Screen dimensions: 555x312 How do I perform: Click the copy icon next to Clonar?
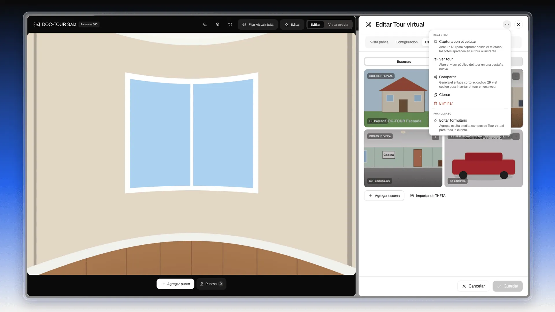pos(435,95)
